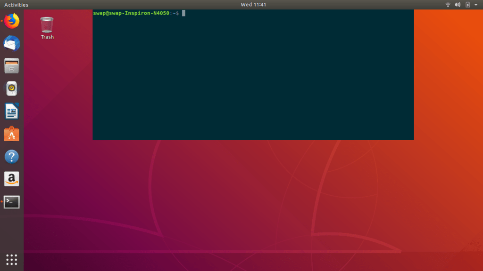Screen dimensions: 483x271
Task: Open the volume speaker indicator
Action: (458, 5)
